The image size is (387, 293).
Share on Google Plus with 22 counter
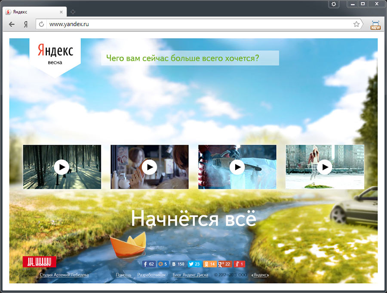[x=225, y=264]
